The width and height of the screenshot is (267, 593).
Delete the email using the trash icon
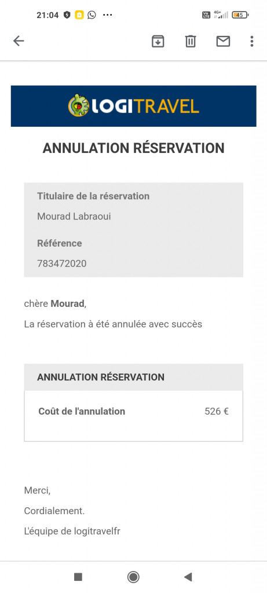[191, 41]
